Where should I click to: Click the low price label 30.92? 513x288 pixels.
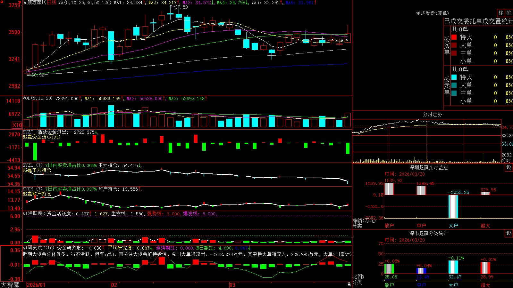pyautogui.click(x=38, y=75)
